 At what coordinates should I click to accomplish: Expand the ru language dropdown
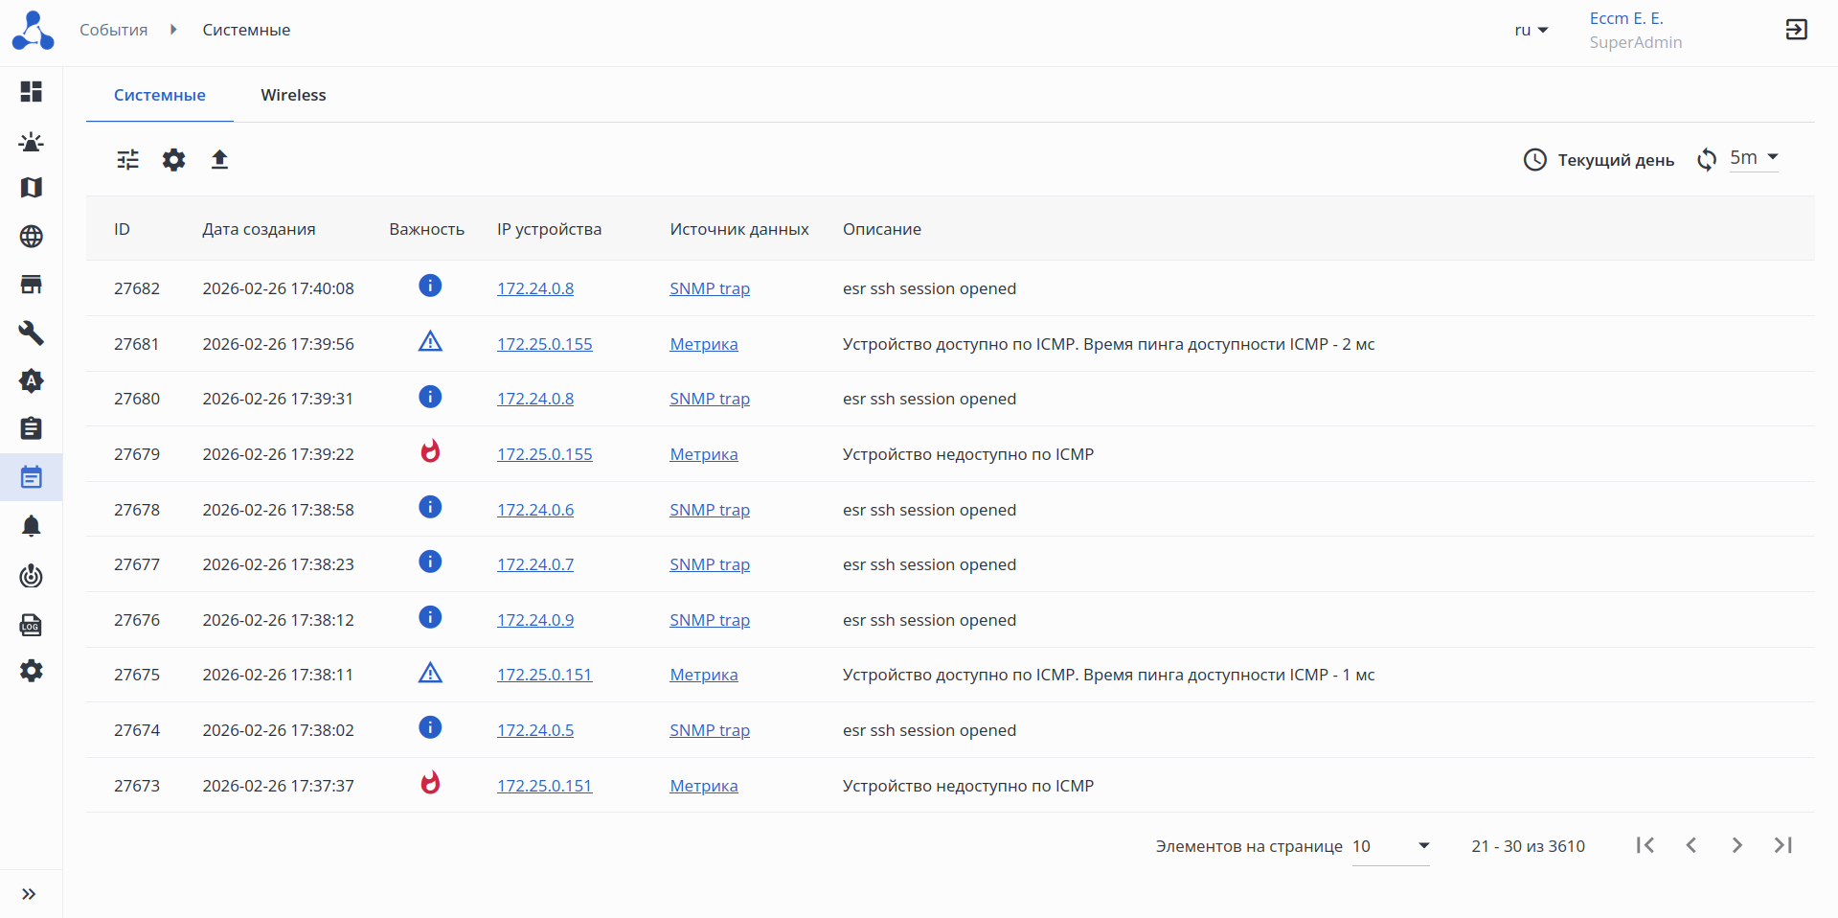[1531, 31]
